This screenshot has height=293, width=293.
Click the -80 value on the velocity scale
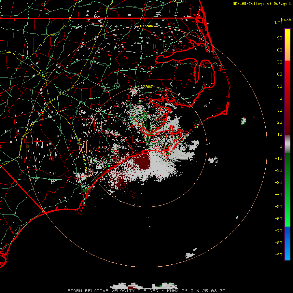click(278, 243)
